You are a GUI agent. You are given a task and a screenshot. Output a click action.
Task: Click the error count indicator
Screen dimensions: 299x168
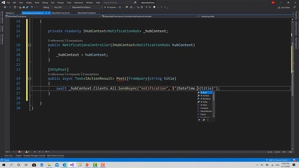tap(20, 152)
